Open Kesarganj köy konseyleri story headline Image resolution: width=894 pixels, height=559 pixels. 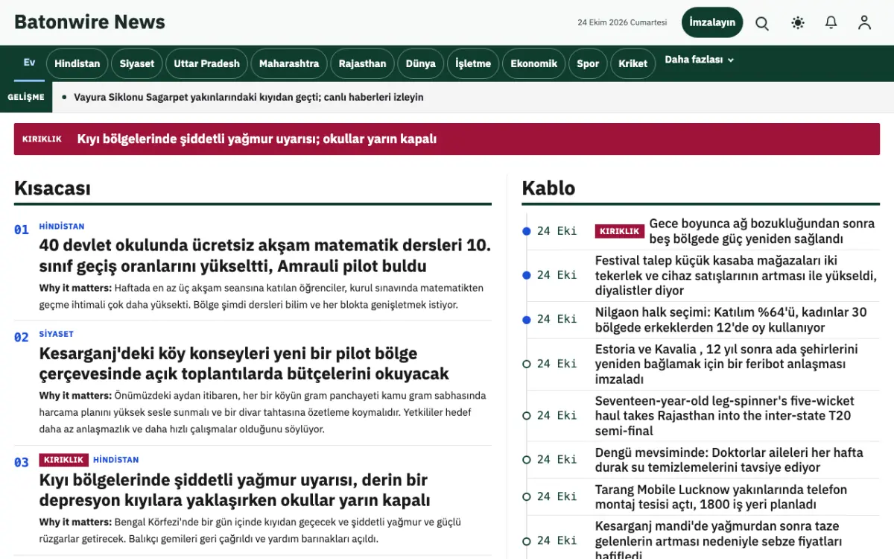tap(244, 364)
